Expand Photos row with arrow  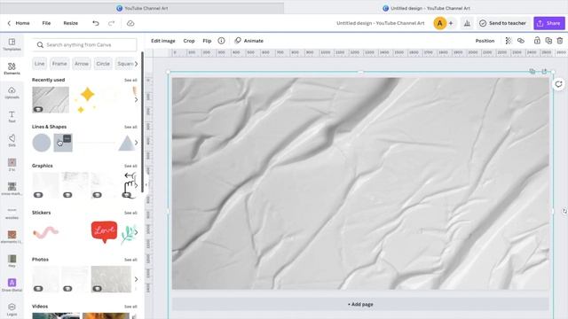point(136,279)
